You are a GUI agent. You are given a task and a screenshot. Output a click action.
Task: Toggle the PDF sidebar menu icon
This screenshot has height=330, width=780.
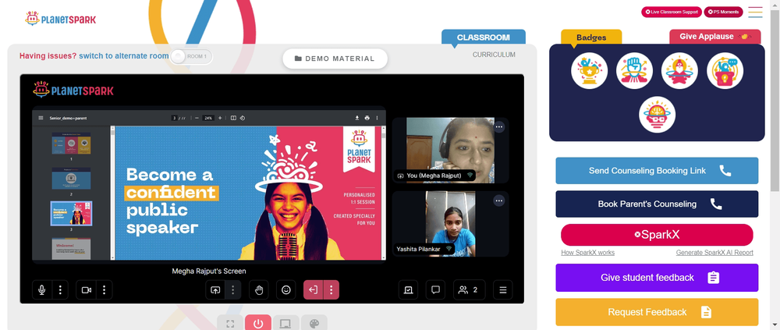pos(41,118)
